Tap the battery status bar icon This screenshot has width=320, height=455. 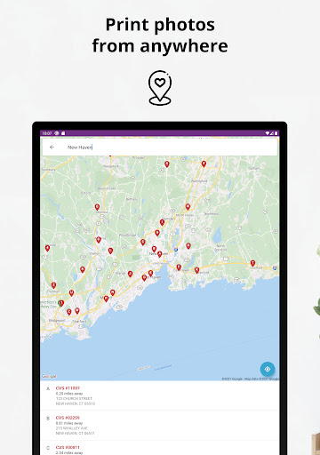click(x=276, y=133)
